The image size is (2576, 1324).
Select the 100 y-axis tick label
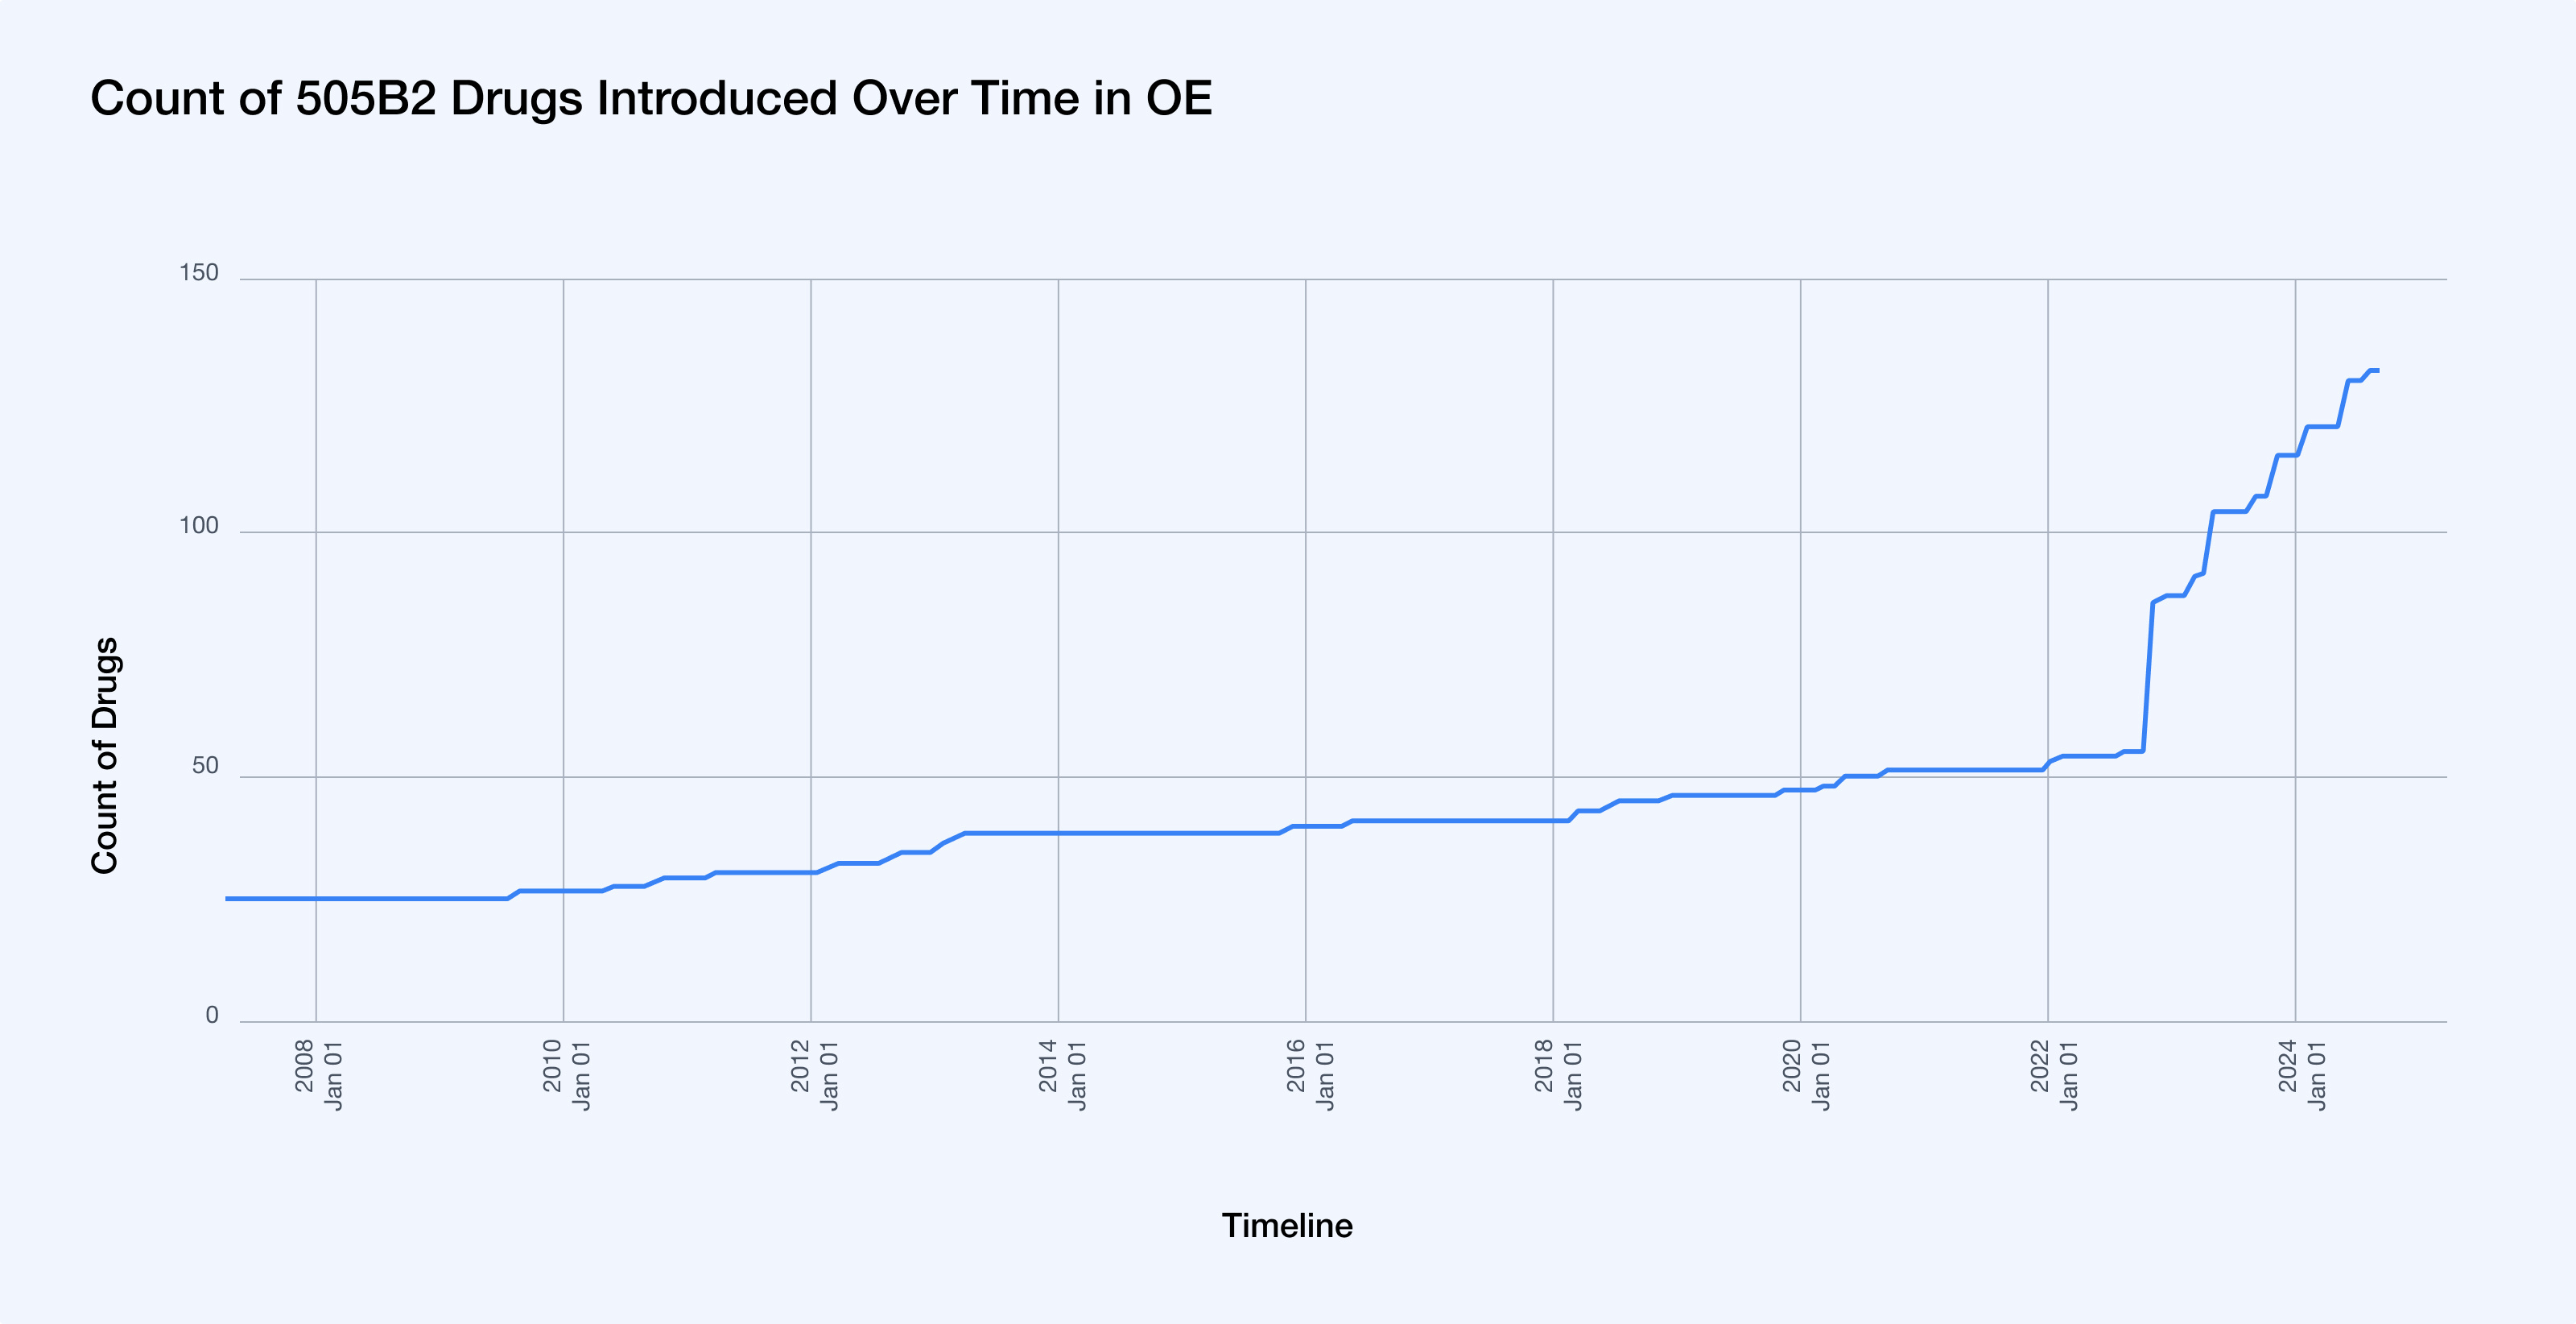198,527
